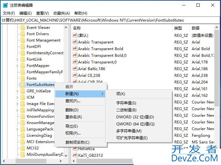Choose 重命名(R) in the context menu
The image size is (221, 165).
(x=80, y=117)
